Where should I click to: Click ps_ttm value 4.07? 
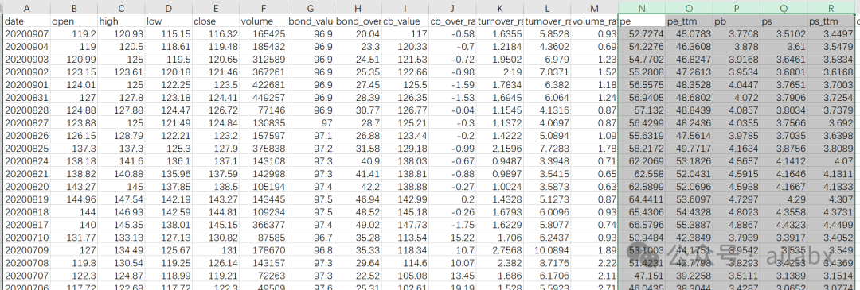pos(831,160)
